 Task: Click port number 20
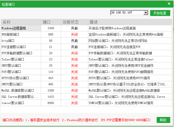click(x=51, y=53)
